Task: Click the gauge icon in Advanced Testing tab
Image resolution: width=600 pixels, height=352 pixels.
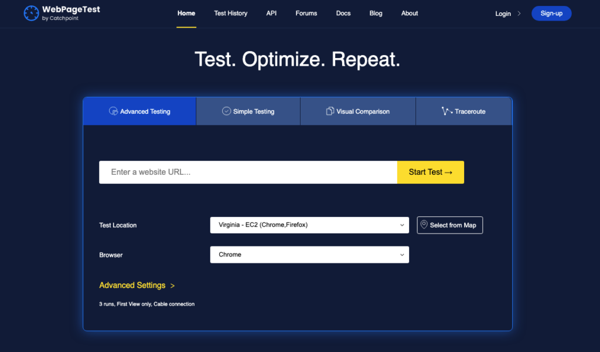Action: click(113, 111)
